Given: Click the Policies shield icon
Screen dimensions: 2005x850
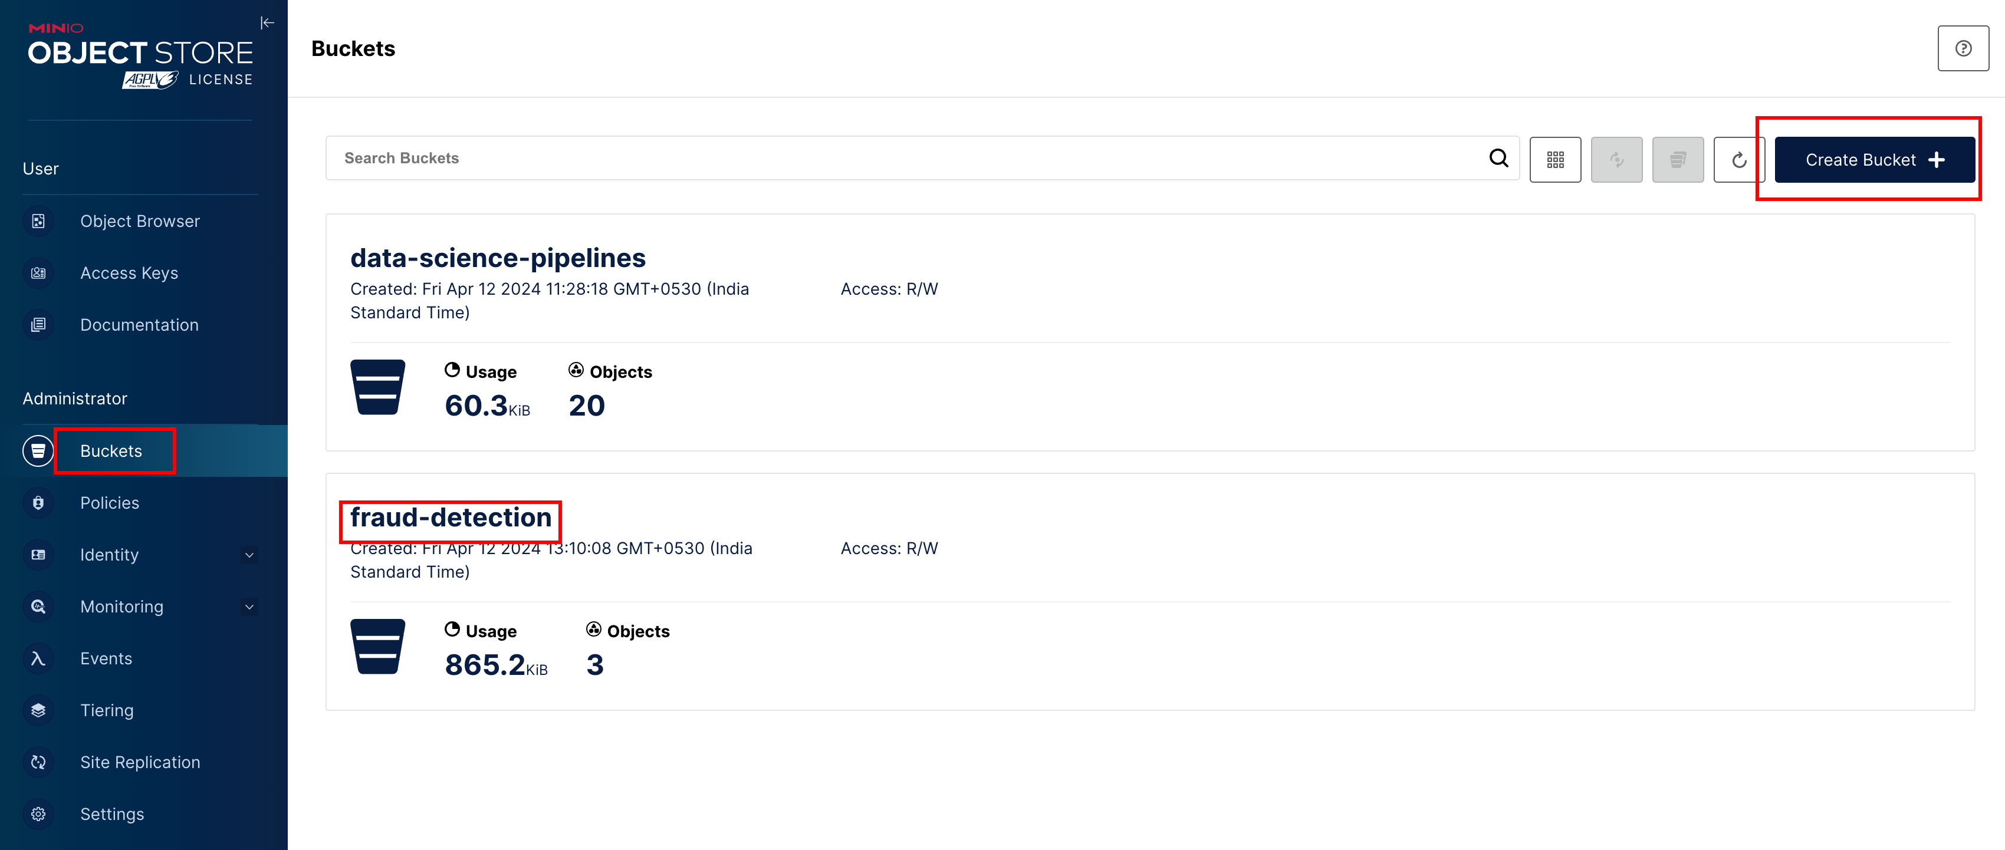Looking at the screenshot, I should coord(38,503).
